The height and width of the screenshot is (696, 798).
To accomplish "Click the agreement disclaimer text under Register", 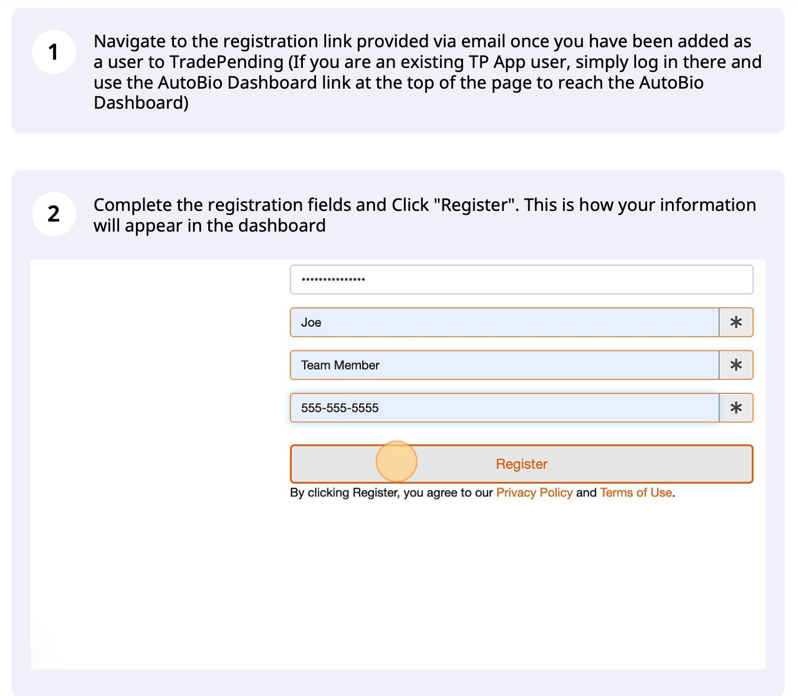I will [x=482, y=492].
